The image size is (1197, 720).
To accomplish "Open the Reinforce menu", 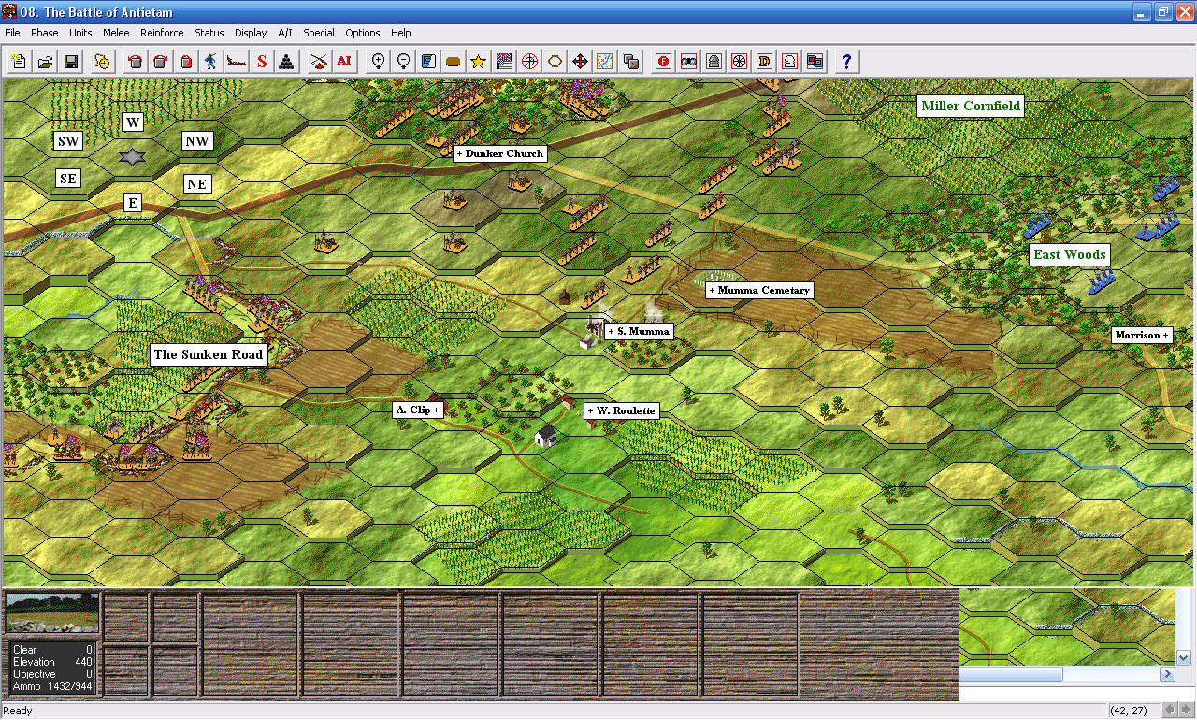I will tap(162, 33).
